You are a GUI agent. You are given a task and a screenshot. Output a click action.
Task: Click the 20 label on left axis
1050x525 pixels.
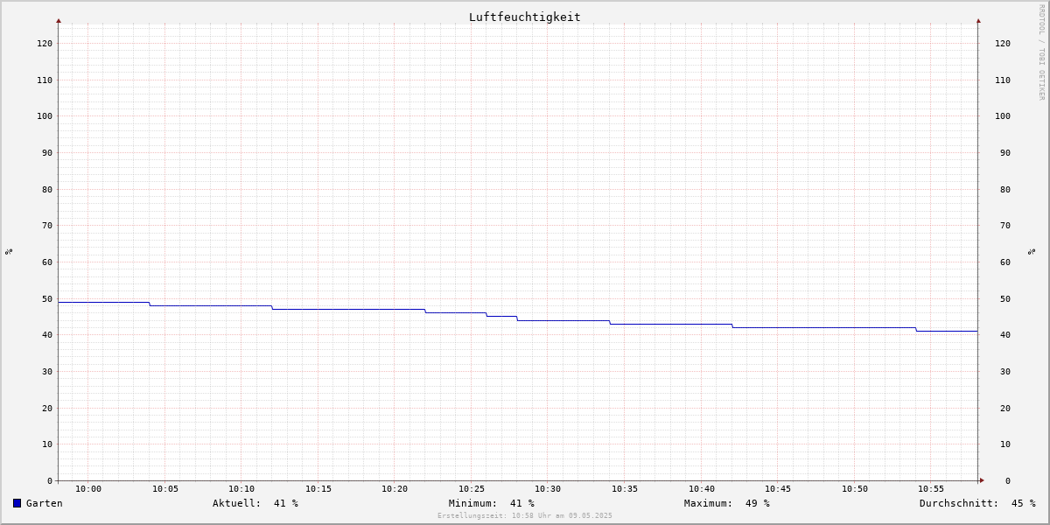coord(47,408)
